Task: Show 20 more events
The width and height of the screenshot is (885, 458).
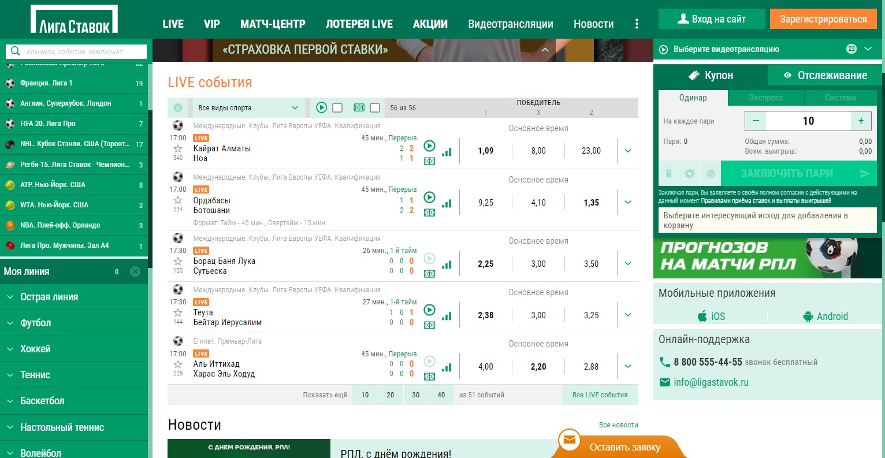Action: [391, 395]
